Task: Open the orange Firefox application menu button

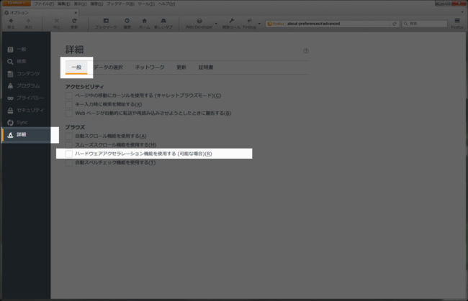Action: tap(17, 4)
